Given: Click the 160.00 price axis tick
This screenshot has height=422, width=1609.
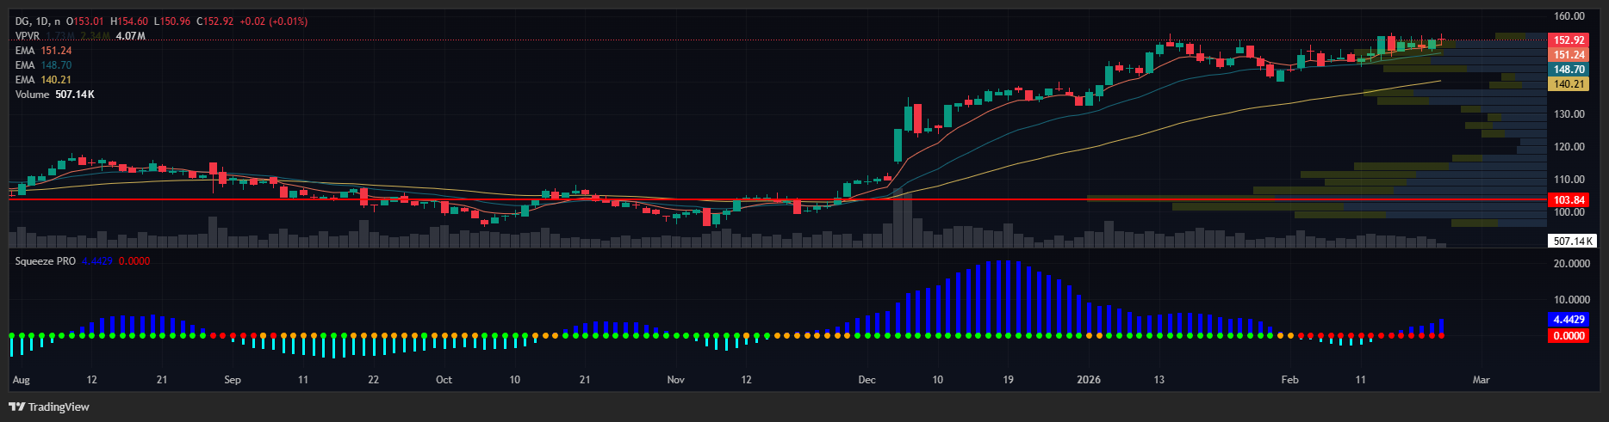Looking at the screenshot, I should click(x=1569, y=16).
